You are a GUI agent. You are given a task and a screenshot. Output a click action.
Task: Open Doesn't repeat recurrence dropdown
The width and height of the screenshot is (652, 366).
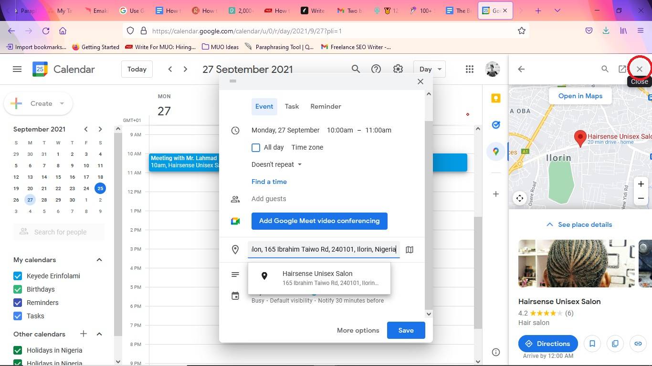(x=277, y=164)
